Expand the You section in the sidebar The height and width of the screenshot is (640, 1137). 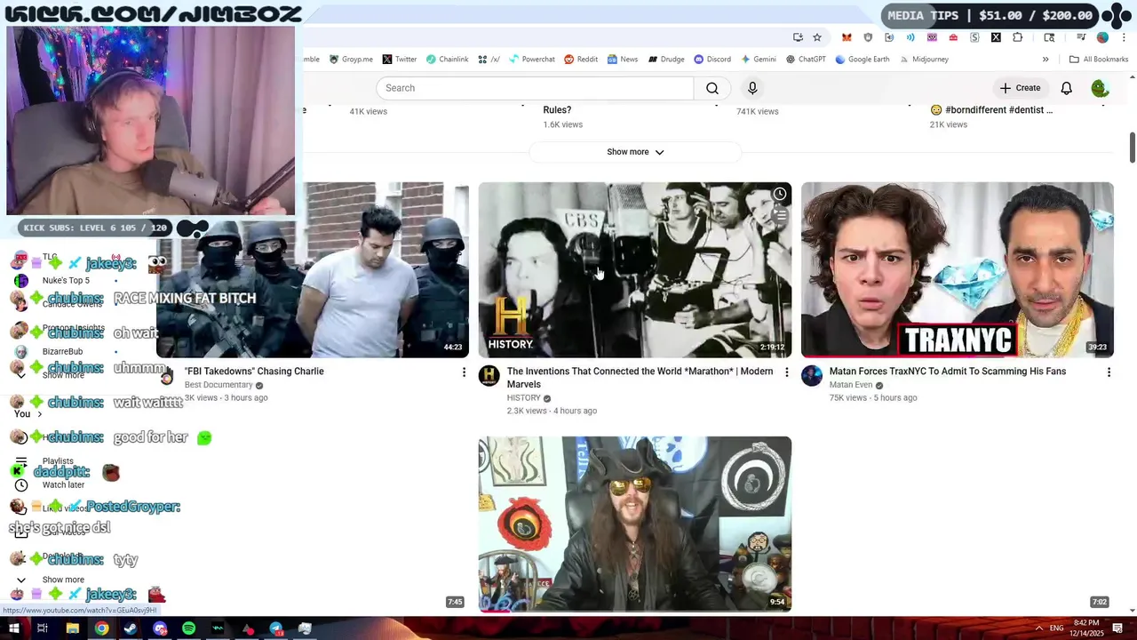coord(28,414)
